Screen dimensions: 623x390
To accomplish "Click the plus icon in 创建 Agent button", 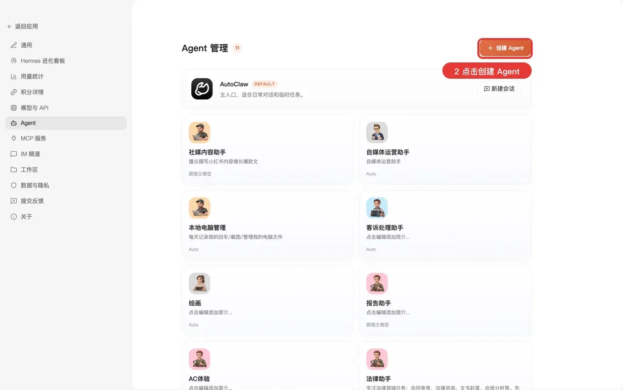I will [x=490, y=48].
